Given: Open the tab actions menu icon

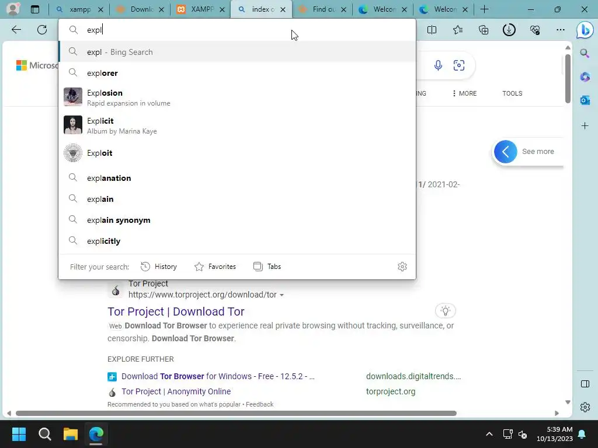Looking at the screenshot, I should (x=34, y=9).
